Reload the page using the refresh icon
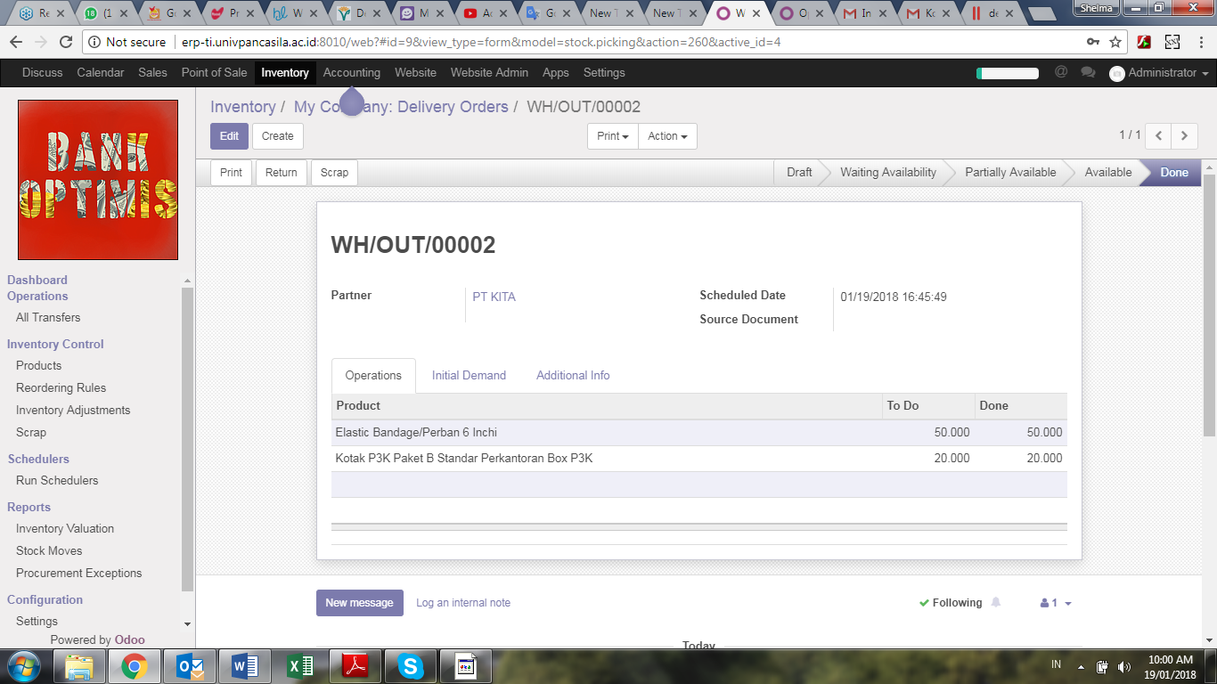 pos(65,42)
